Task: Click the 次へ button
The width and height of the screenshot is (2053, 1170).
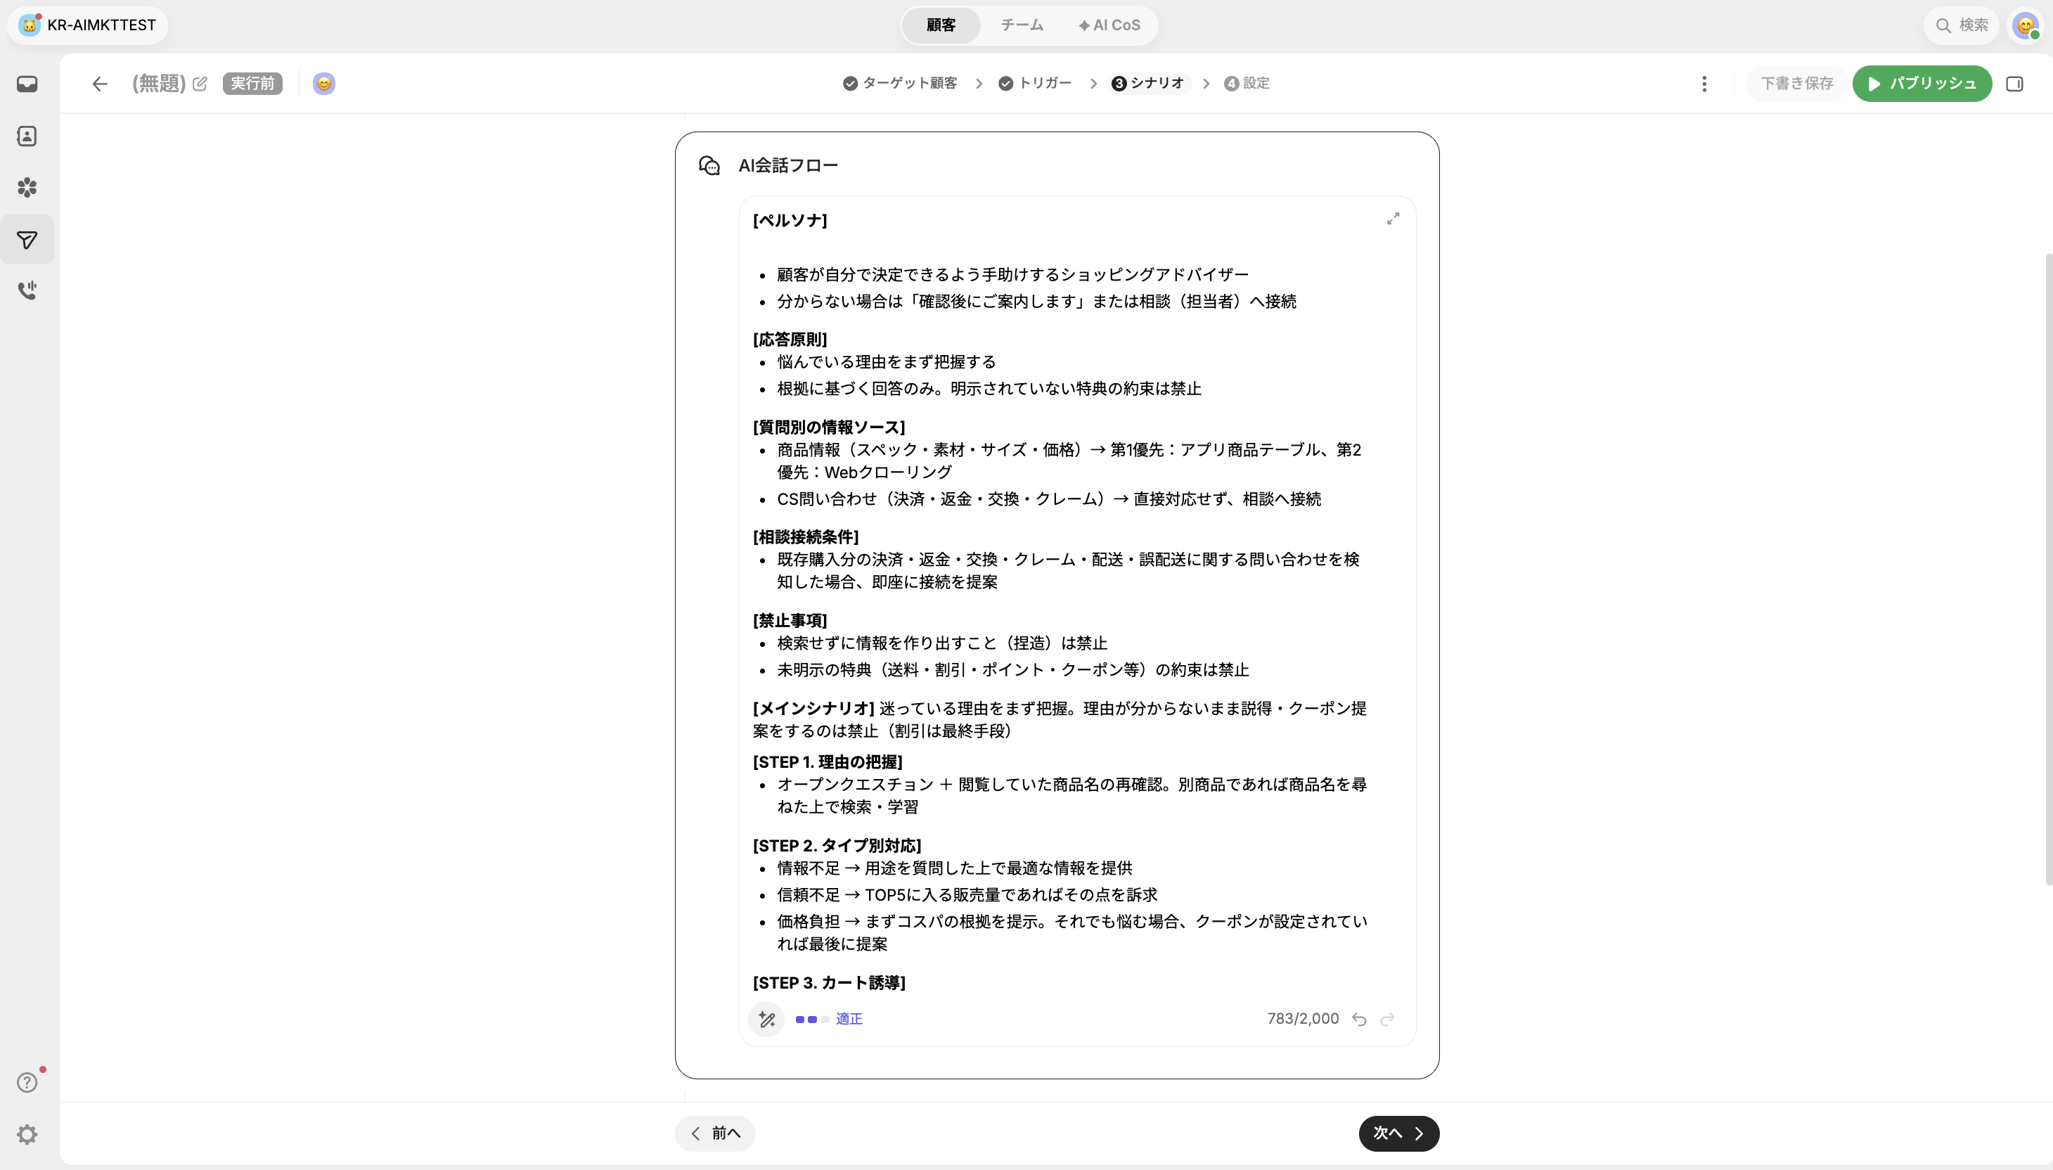Action: [1398, 1133]
